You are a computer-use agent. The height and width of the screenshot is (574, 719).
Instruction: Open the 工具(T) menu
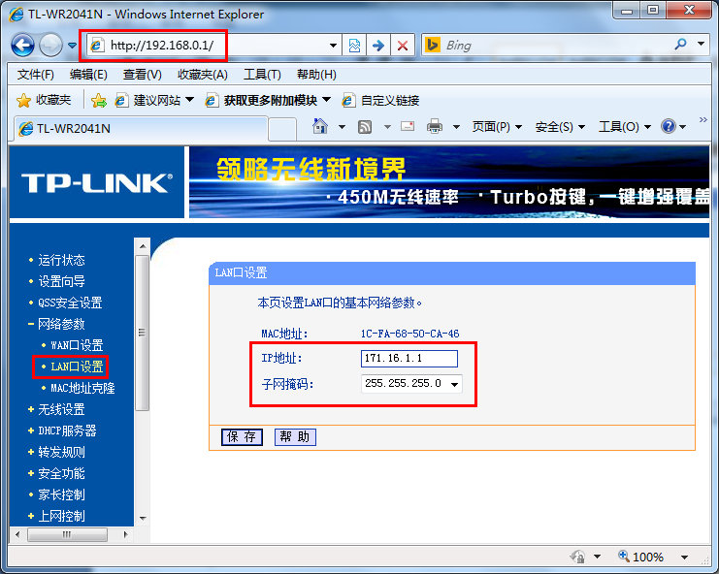[x=262, y=75]
